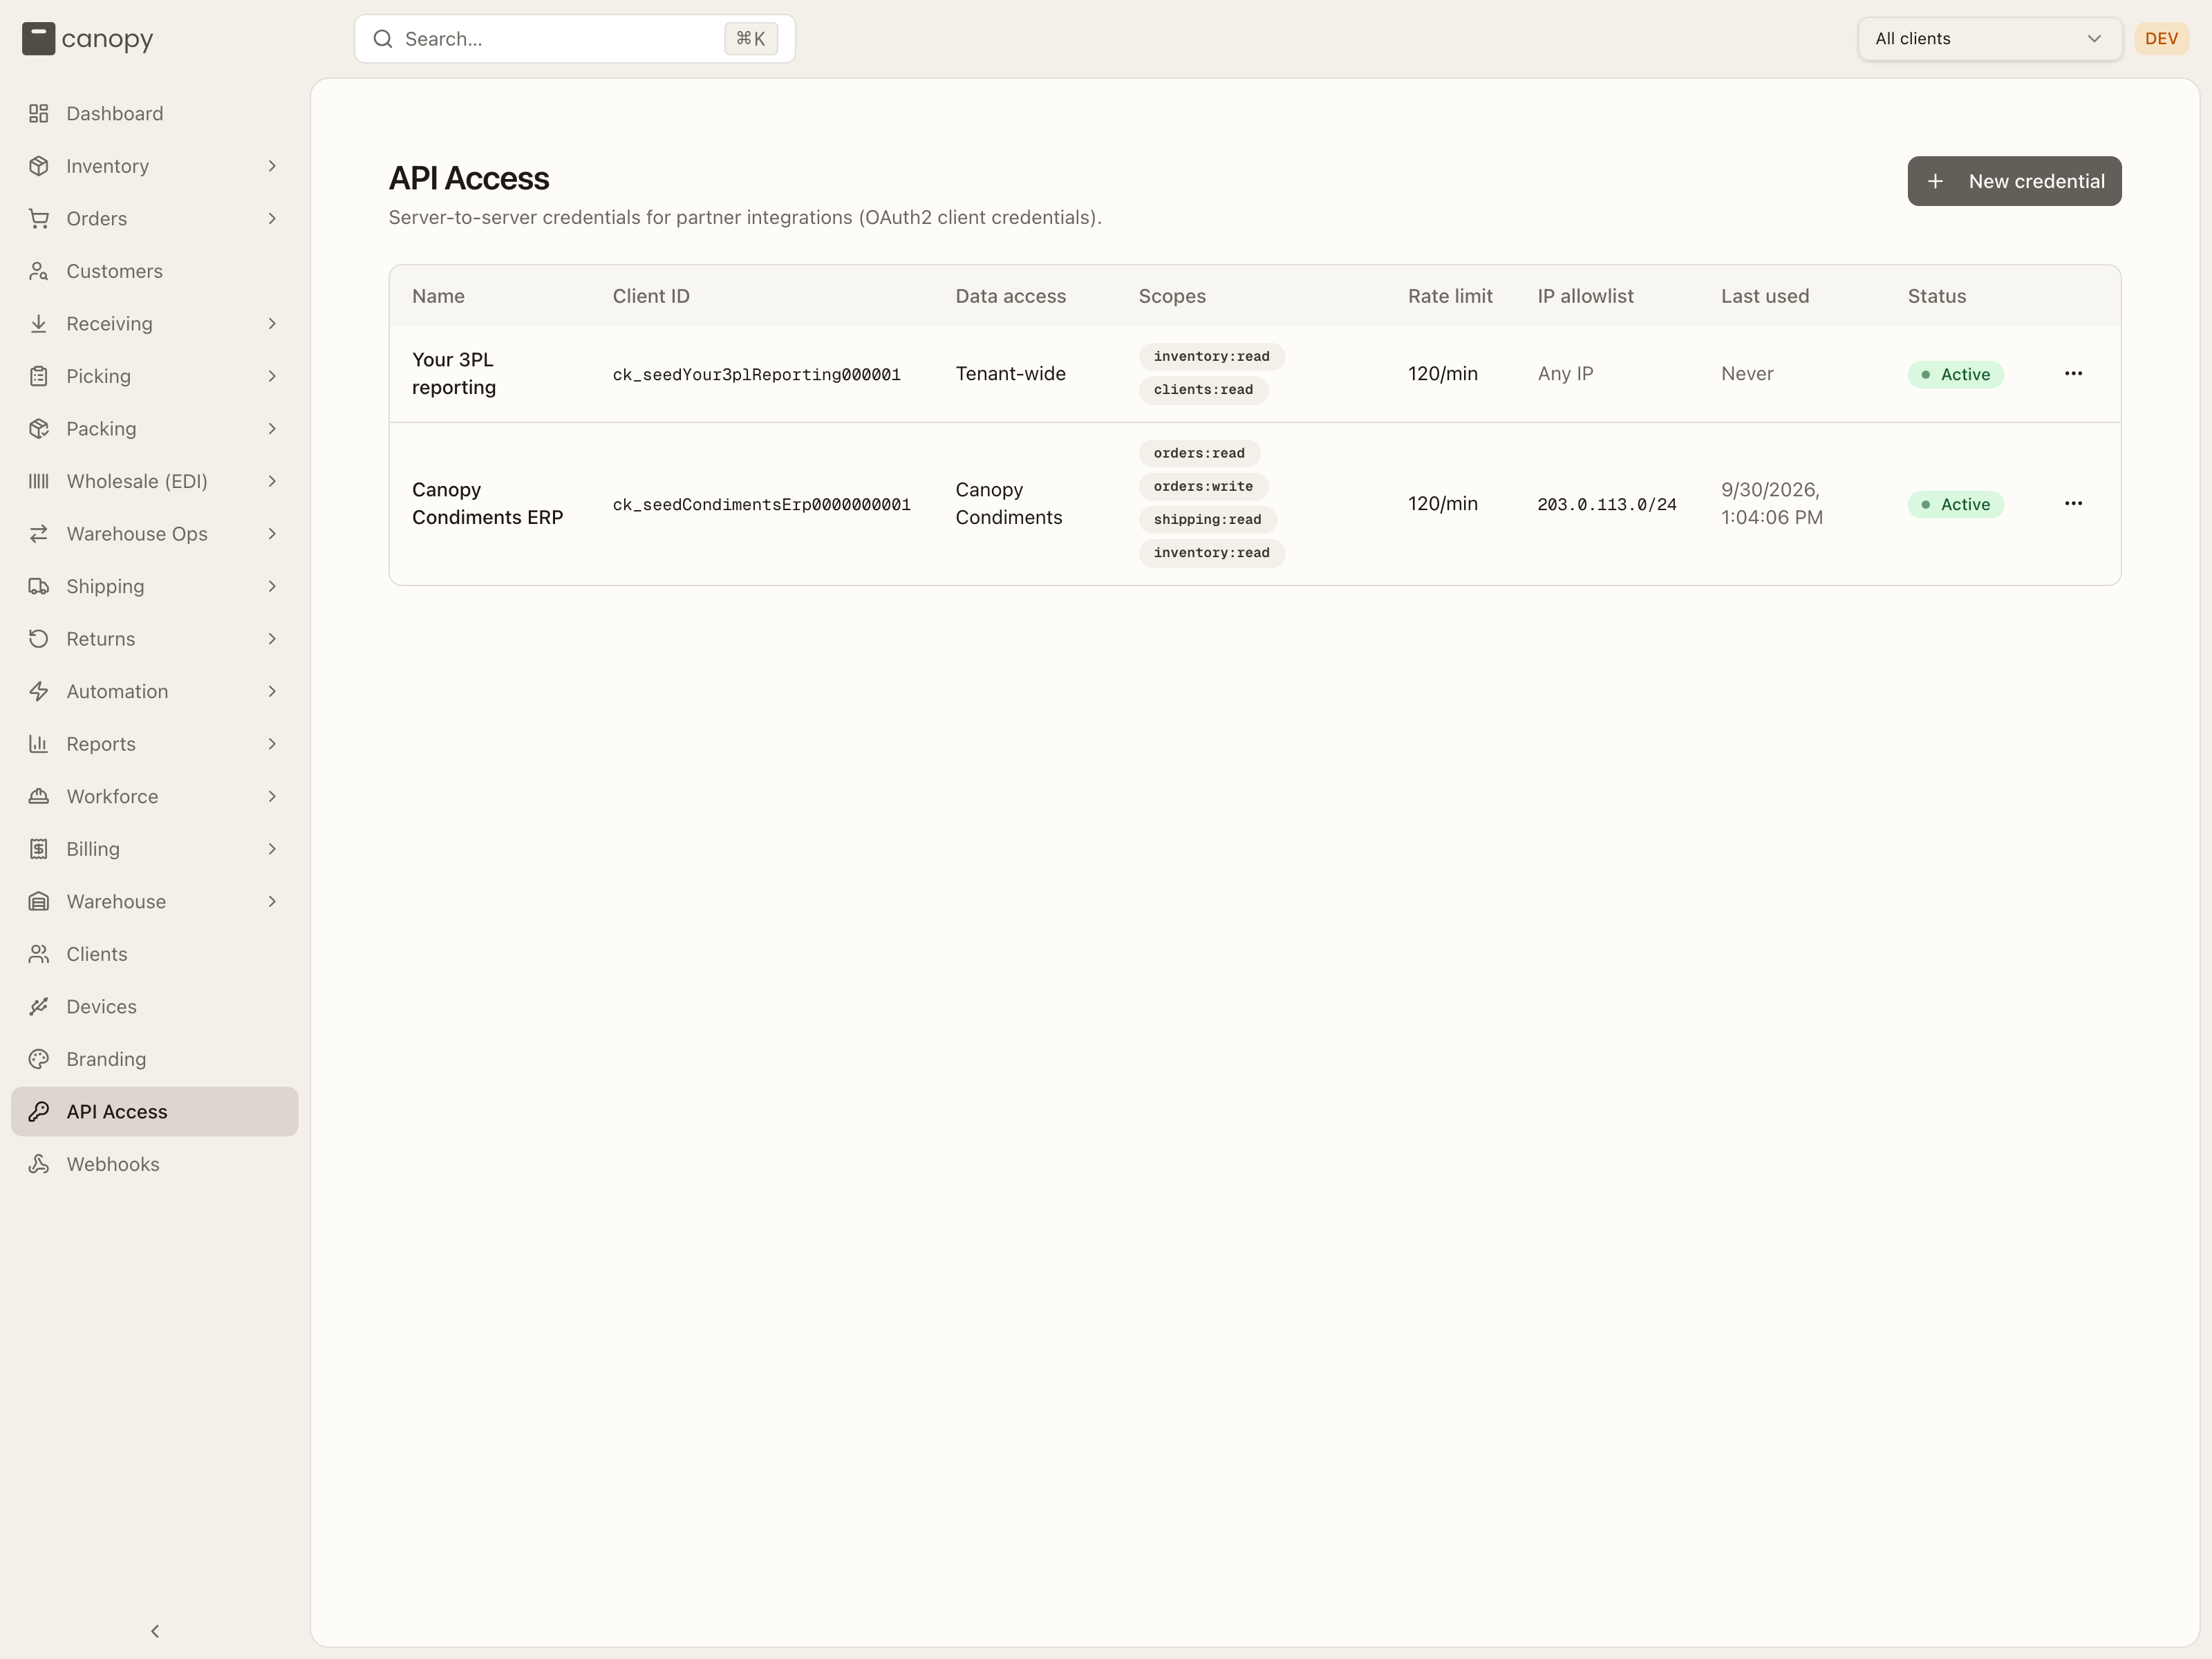Click the Receiving download-arrow icon
Screen dimensions: 2212x1659
point(38,324)
